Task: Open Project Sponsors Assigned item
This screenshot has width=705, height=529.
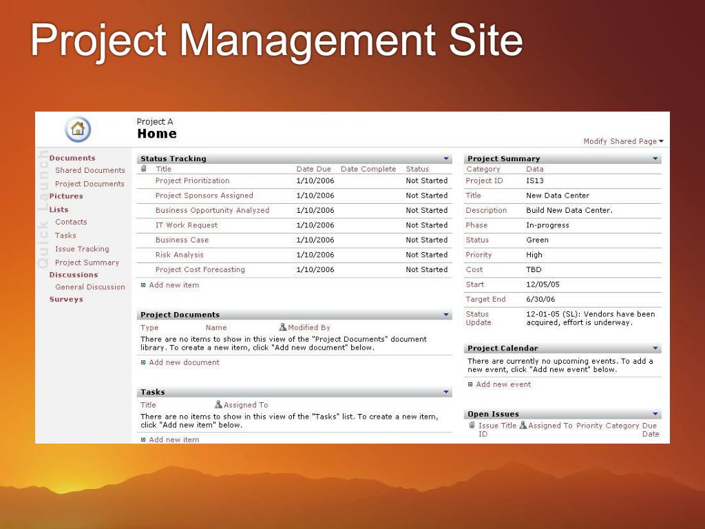Action: [x=204, y=195]
